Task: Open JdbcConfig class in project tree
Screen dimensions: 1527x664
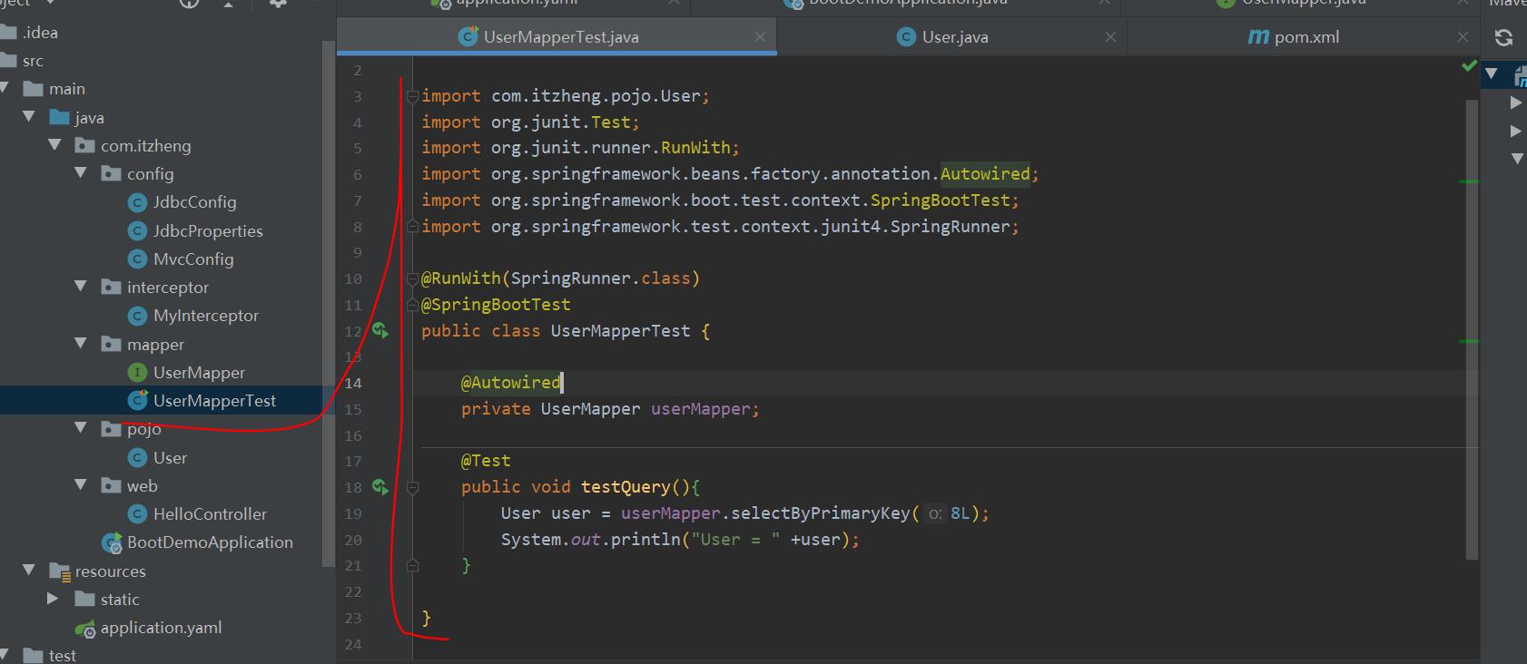Action: [x=194, y=202]
